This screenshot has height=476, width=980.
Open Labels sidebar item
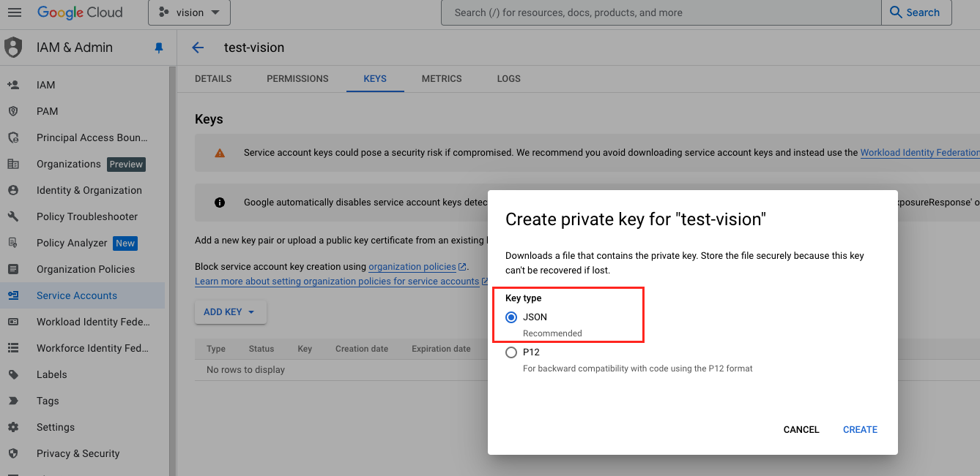(x=82, y=374)
